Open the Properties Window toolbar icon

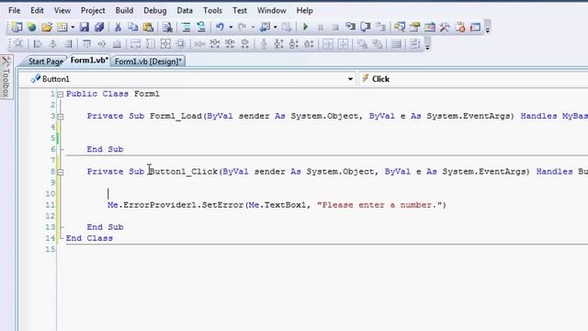414,27
